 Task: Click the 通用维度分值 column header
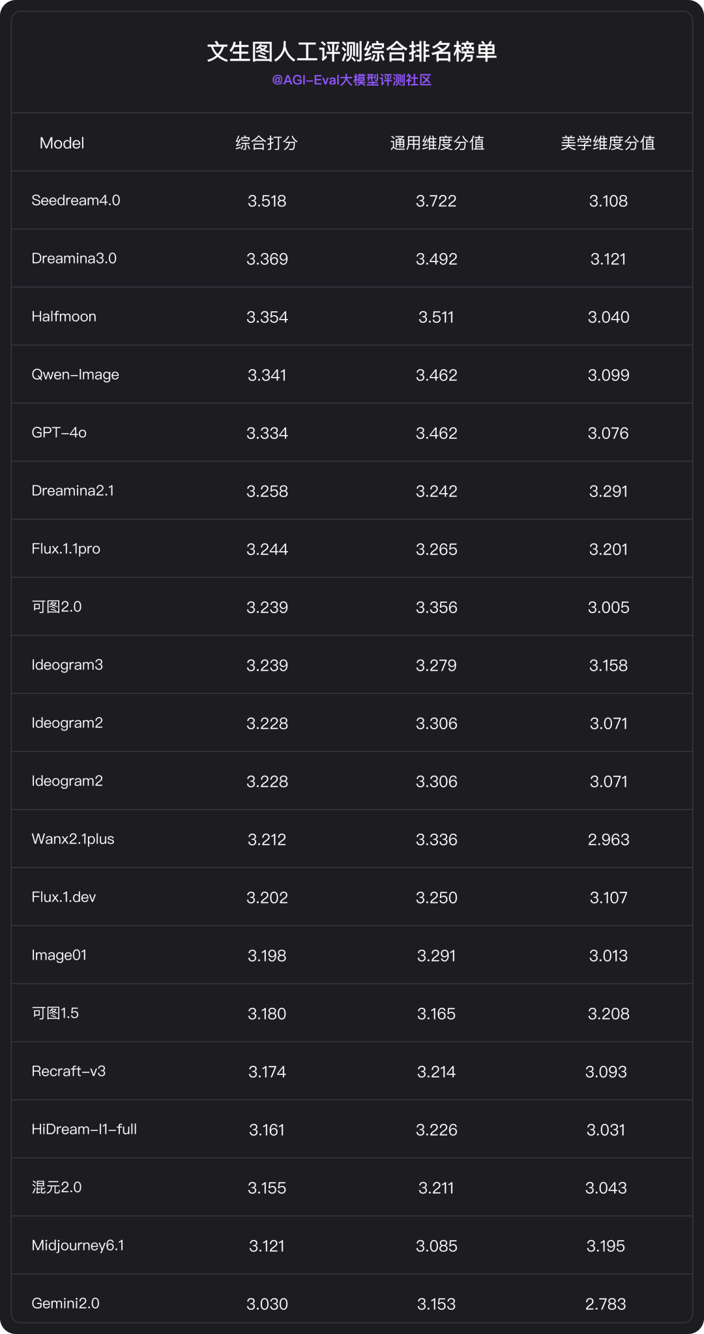(437, 144)
